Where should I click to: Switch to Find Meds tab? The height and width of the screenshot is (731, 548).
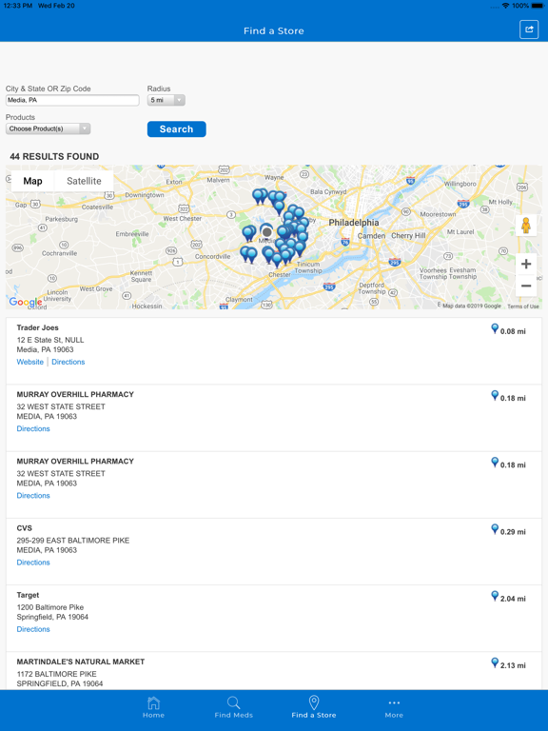pyautogui.click(x=233, y=707)
